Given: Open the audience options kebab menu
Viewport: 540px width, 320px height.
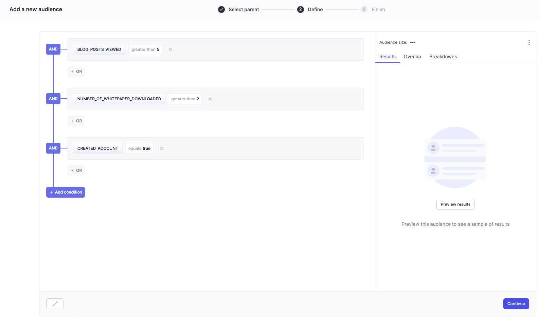Looking at the screenshot, I should [529, 42].
